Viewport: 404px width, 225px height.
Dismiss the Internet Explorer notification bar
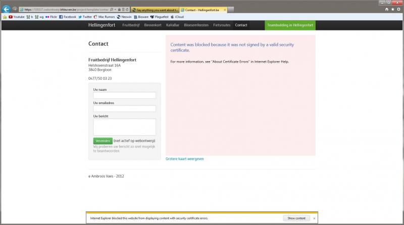314,218
